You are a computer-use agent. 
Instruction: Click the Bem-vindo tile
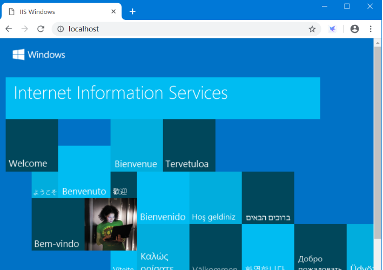[58, 224]
